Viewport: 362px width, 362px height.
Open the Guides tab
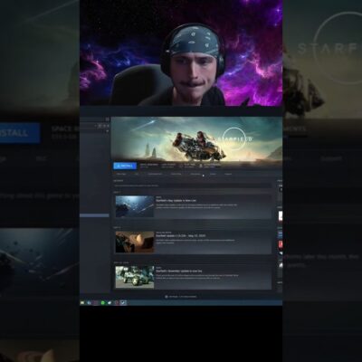click(x=213, y=174)
